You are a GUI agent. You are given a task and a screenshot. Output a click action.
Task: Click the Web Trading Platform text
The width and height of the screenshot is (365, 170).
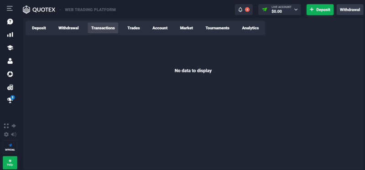[90, 10]
